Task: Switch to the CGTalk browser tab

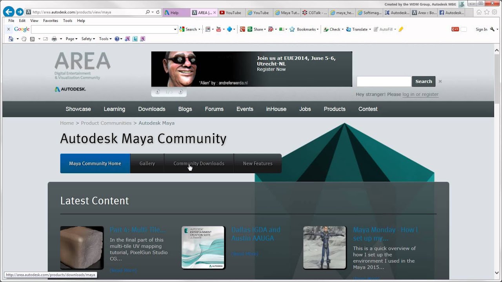Action: [315, 13]
